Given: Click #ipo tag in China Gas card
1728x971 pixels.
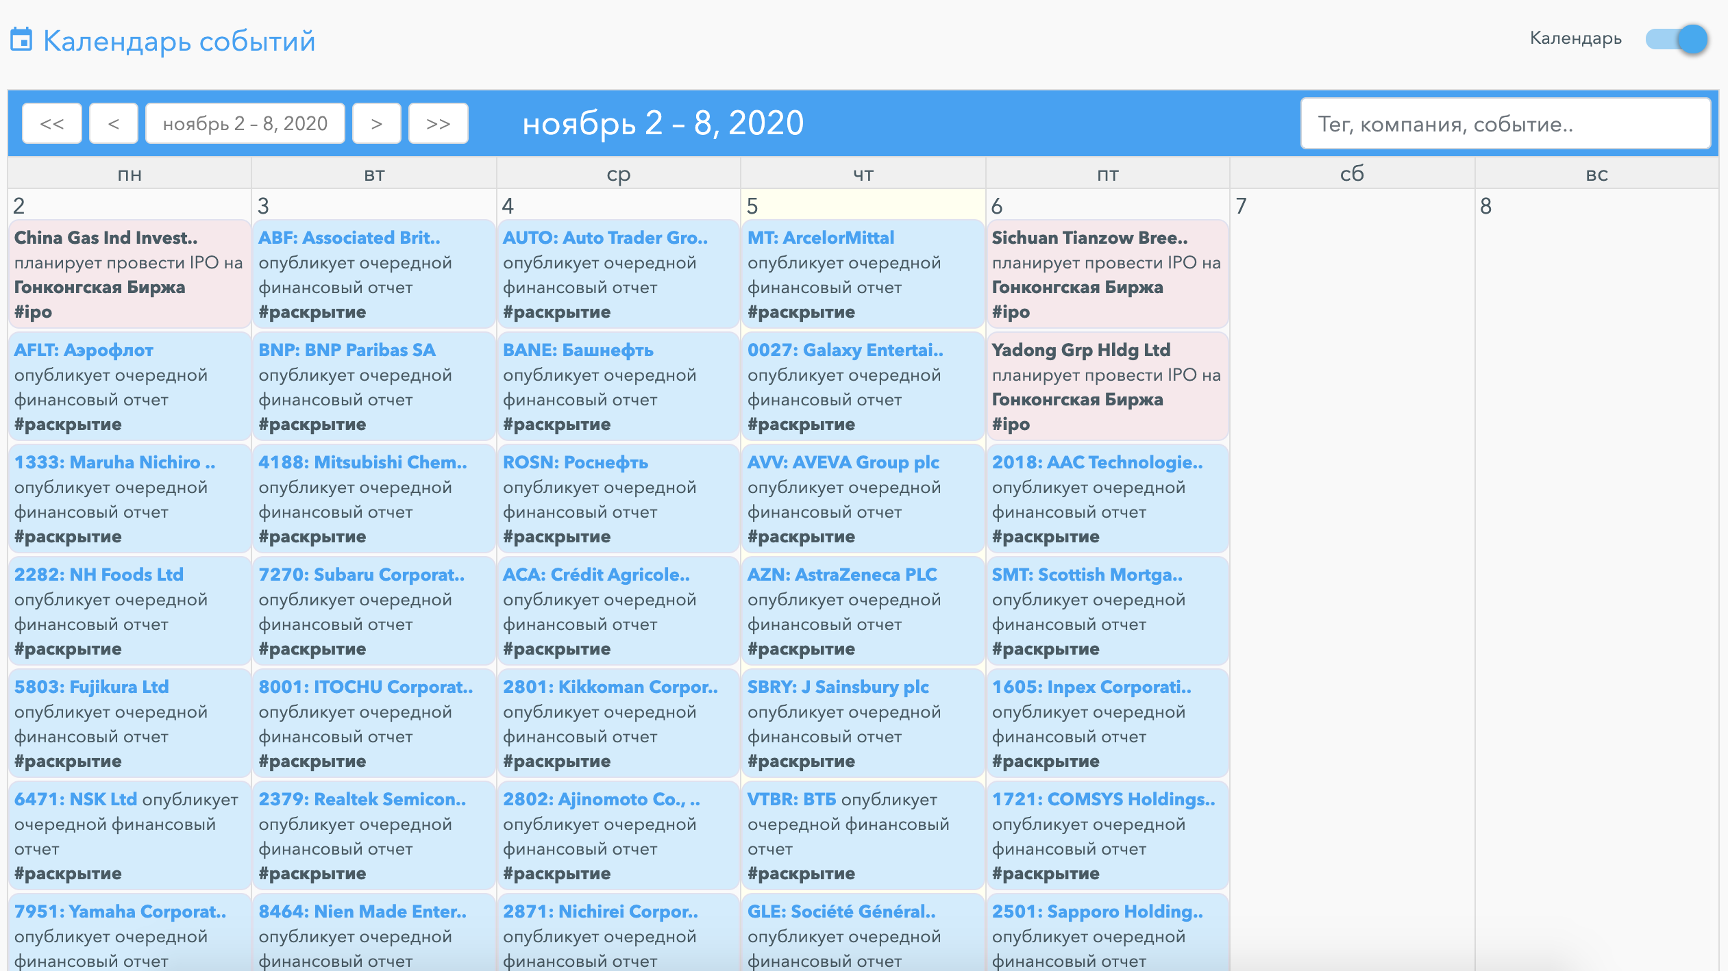Looking at the screenshot, I should 33,312.
